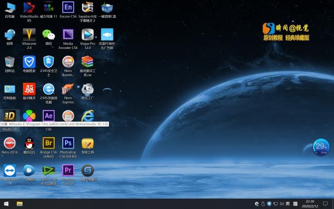The image size is (334, 209).
Task: Open the WeChat desktop shortcut
Action: coord(48,35)
